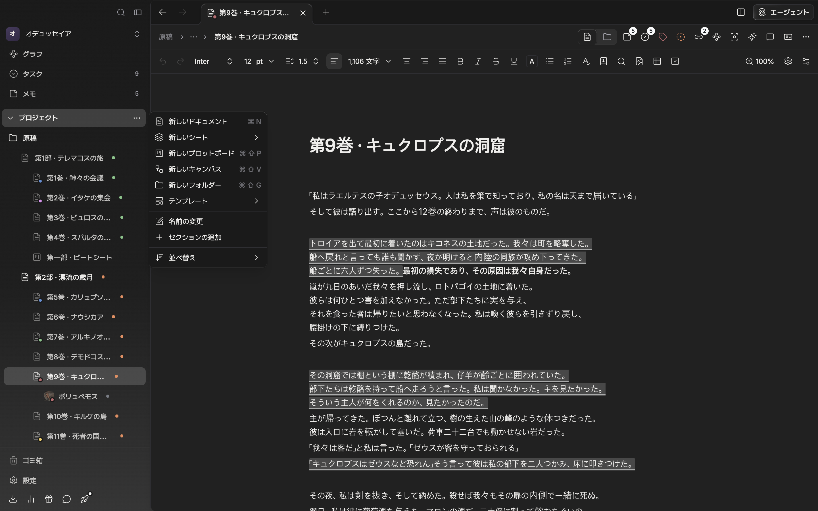Toggle the left sidebar panel icon
The width and height of the screenshot is (818, 511).
[137, 12]
